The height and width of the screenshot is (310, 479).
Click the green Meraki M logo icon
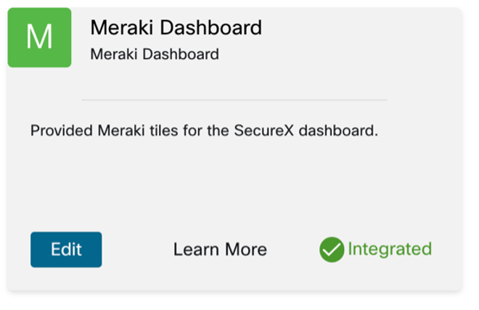click(x=39, y=37)
